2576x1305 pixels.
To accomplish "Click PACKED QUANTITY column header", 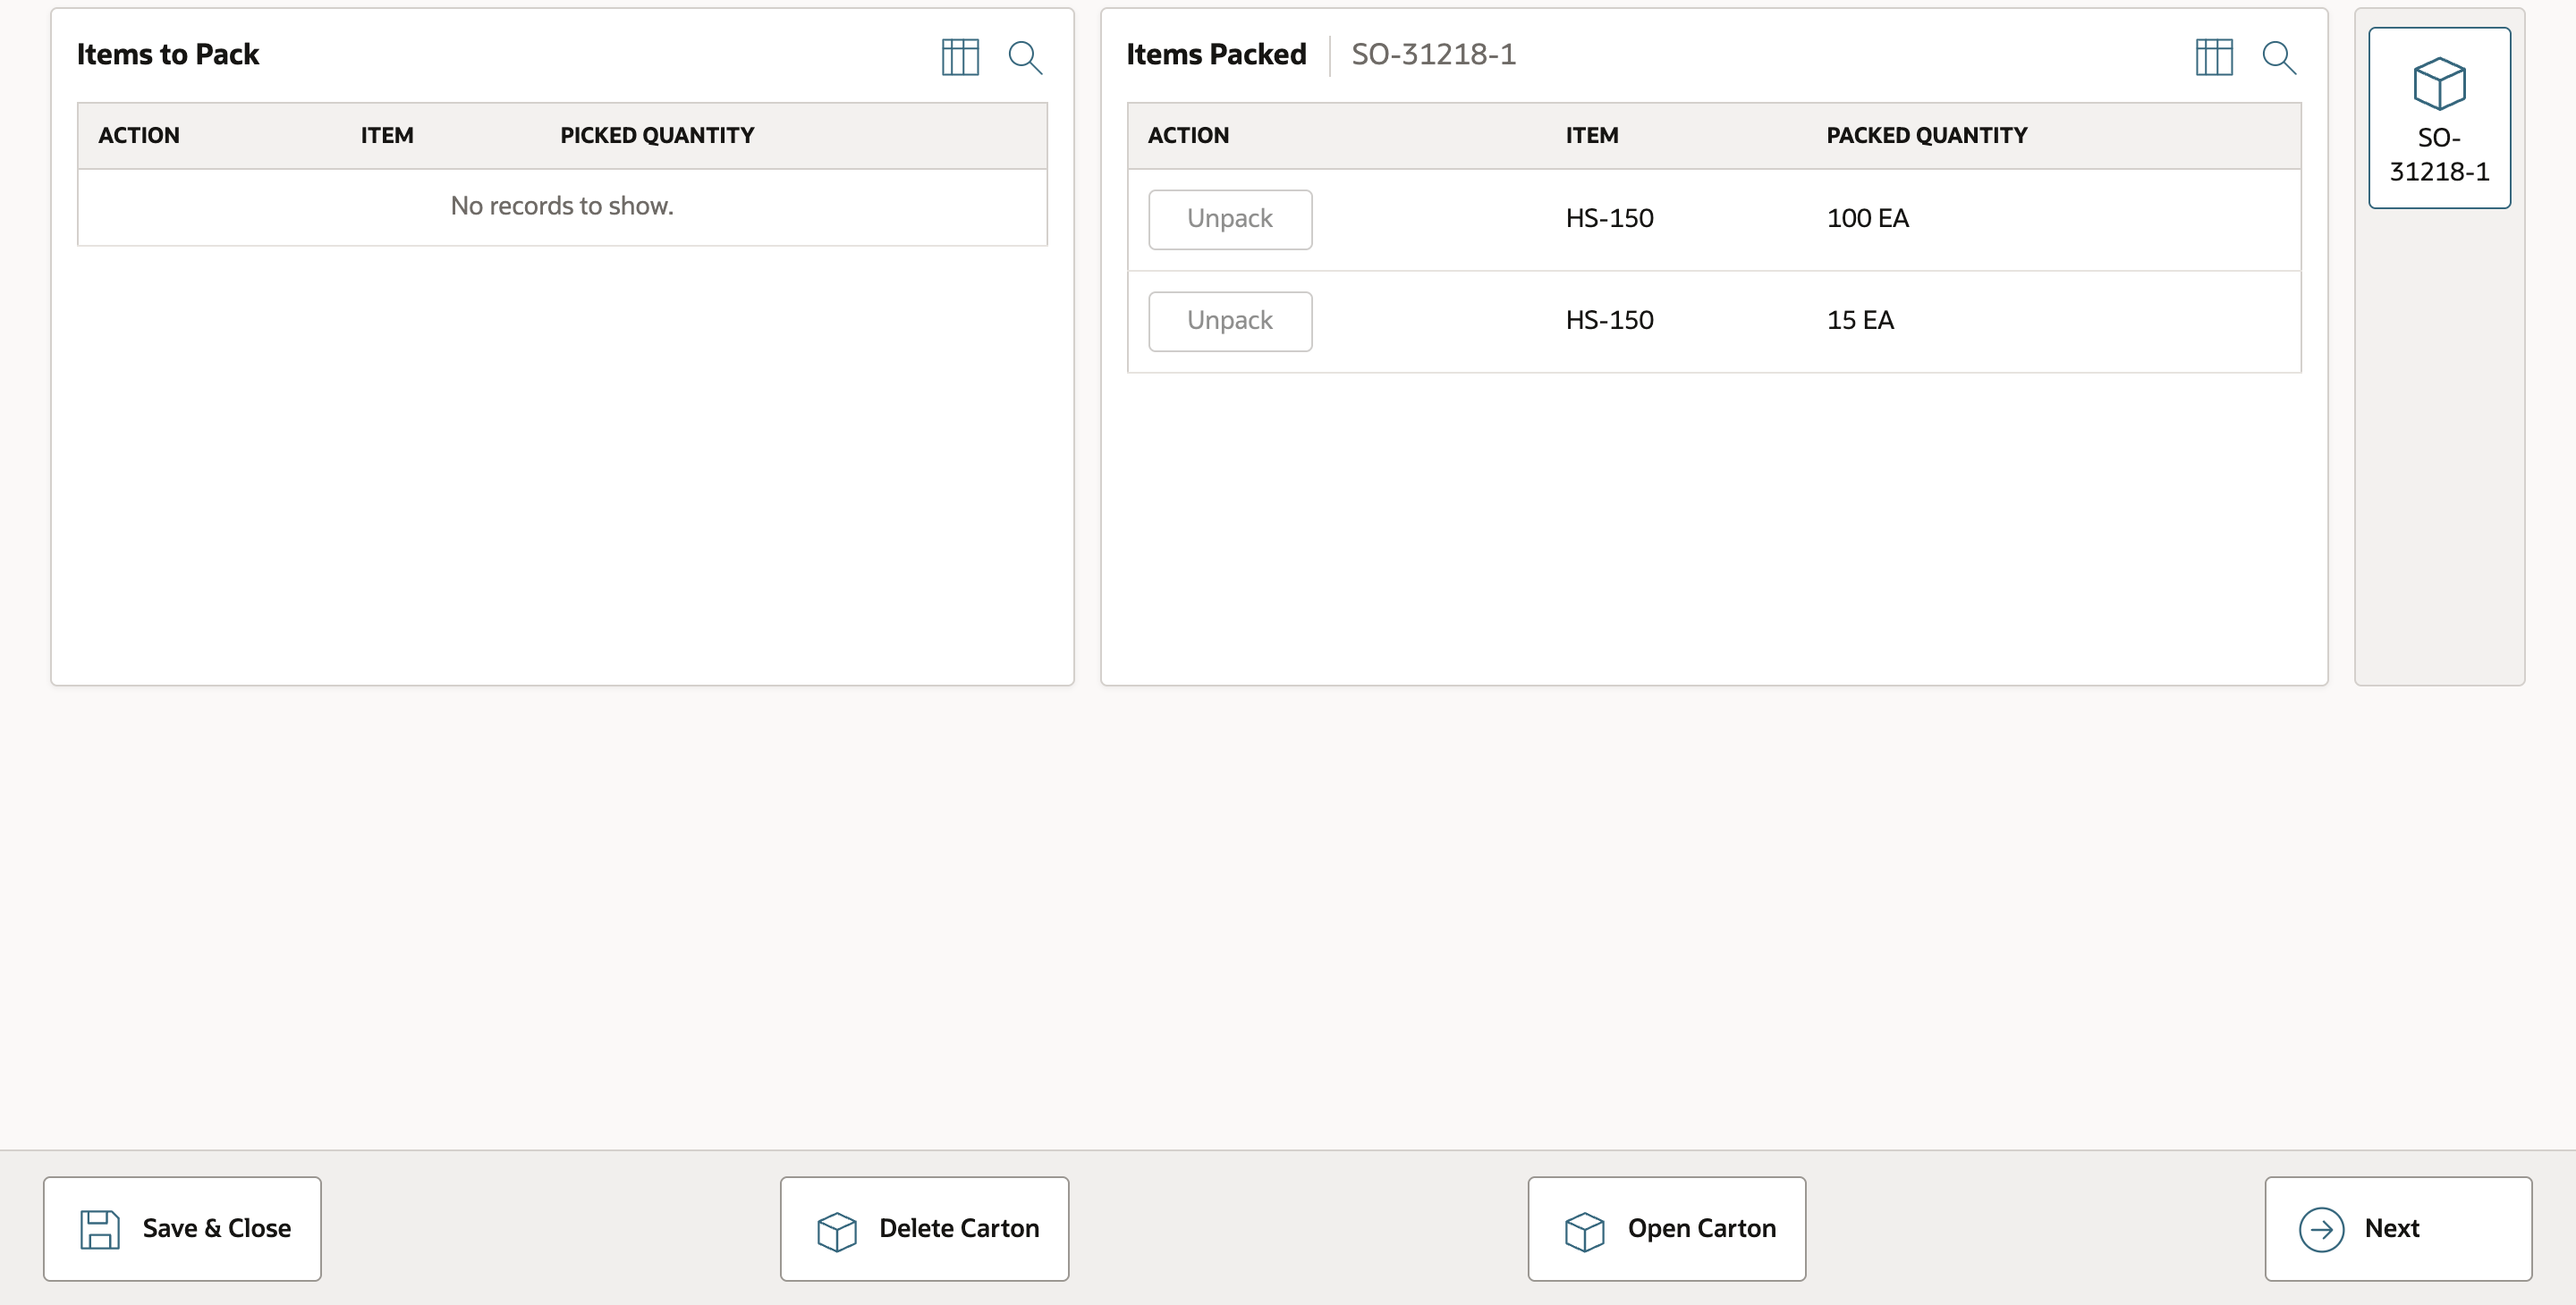I will click(1926, 135).
